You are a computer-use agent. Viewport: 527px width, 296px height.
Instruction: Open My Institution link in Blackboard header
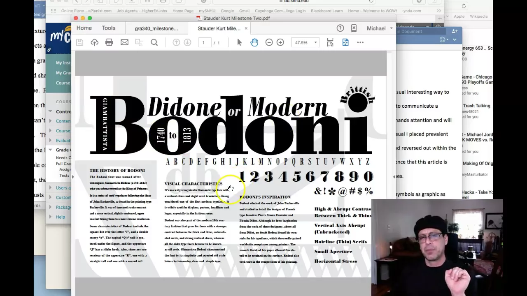[x=63, y=63]
